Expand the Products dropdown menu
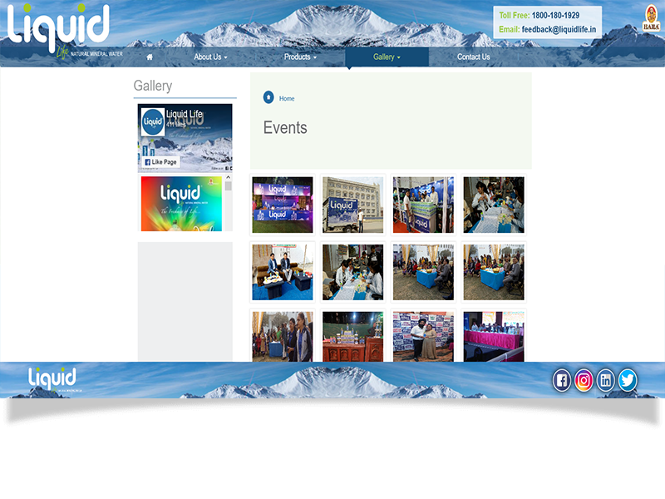Screen dimensions: 665x499 [300, 57]
